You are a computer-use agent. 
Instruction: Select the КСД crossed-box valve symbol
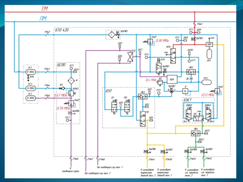(130, 57)
